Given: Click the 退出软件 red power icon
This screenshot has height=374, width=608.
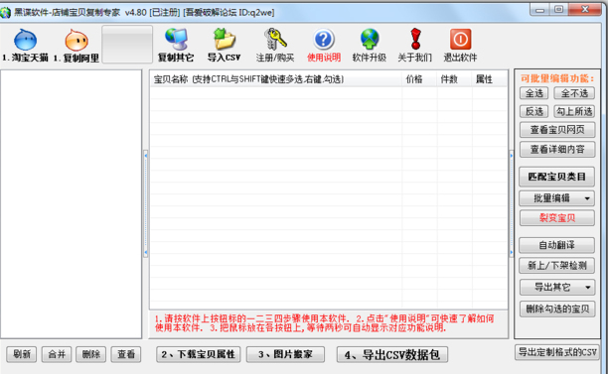Looking at the screenshot, I should coord(460,39).
